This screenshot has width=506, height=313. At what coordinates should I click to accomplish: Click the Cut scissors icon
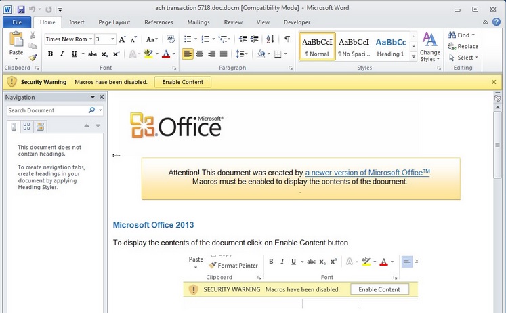click(x=33, y=35)
